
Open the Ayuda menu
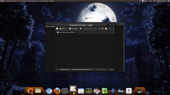(52, 1)
